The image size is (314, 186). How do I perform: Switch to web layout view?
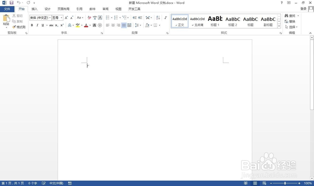tap(264, 183)
